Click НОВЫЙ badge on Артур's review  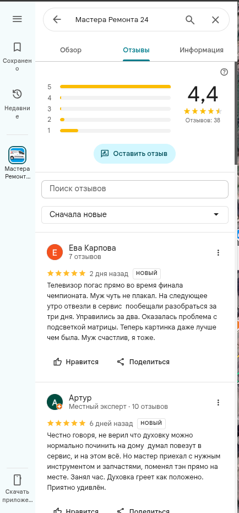click(151, 423)
